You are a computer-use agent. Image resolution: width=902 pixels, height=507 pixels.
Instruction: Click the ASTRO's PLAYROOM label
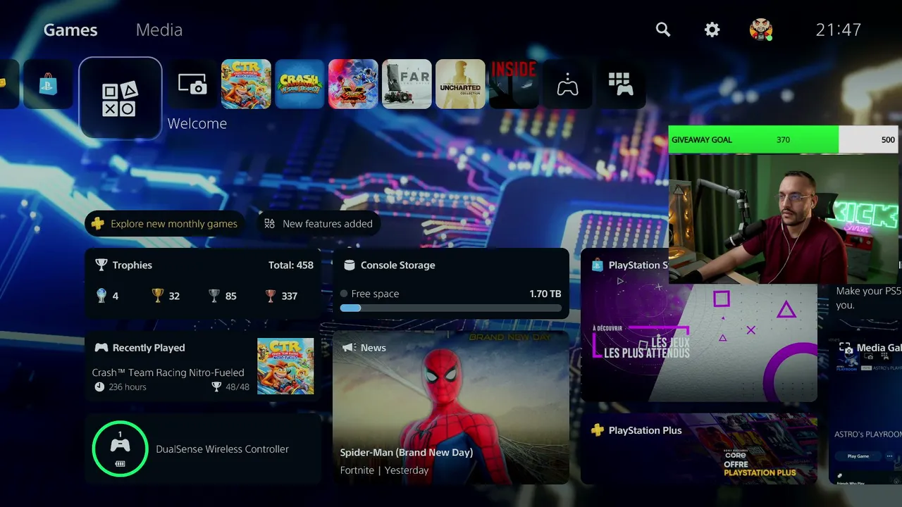coord(868,434)
